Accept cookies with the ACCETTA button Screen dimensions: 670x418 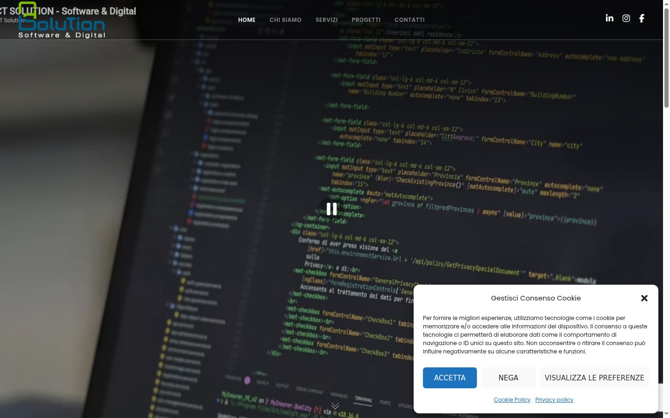[450, 378]
